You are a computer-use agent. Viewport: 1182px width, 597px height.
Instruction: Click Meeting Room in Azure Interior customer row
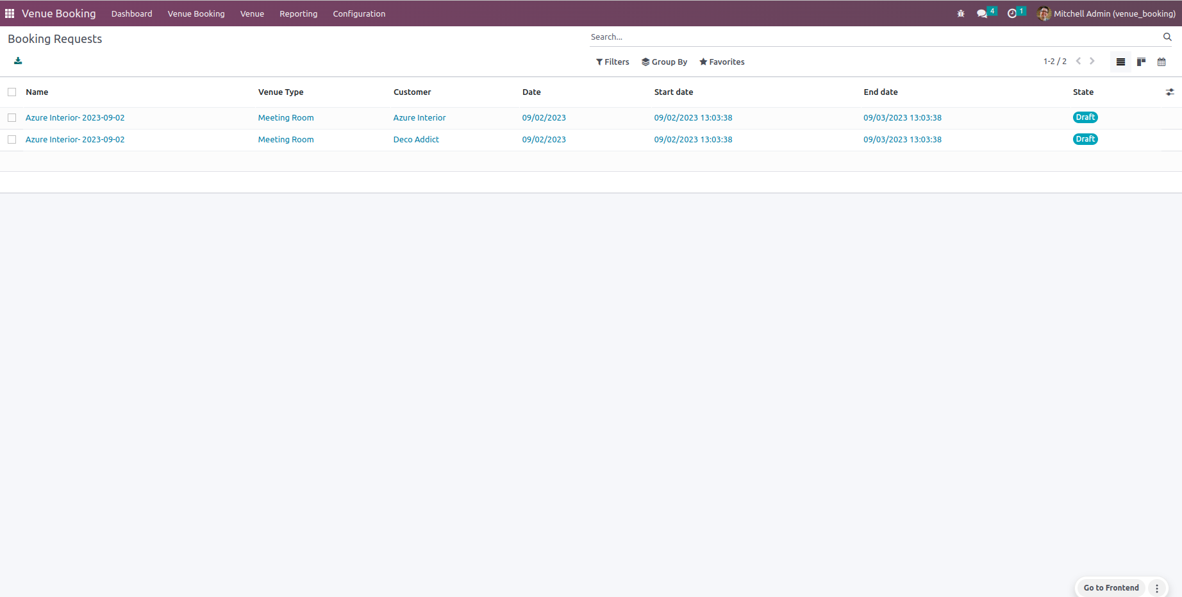pyautogui.click(x=286, y=118)
